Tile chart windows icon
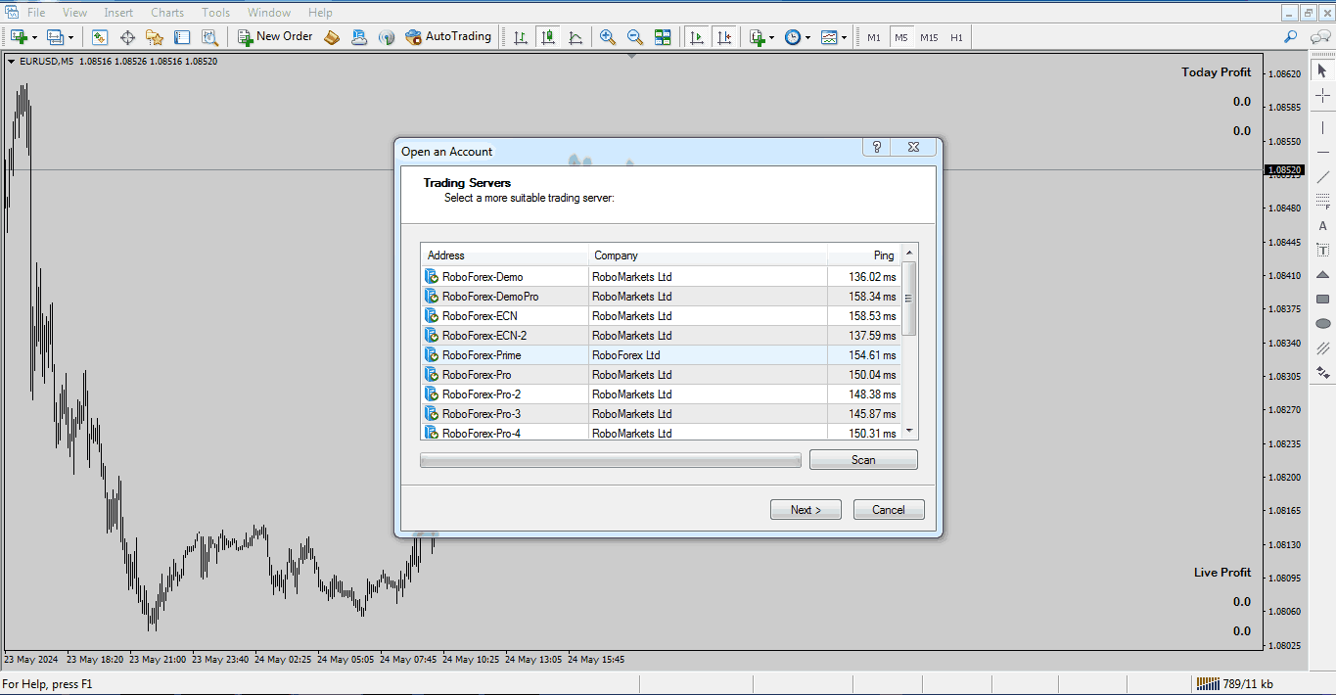The width and height of the screenshot is (1336, 695). [663, 37]
